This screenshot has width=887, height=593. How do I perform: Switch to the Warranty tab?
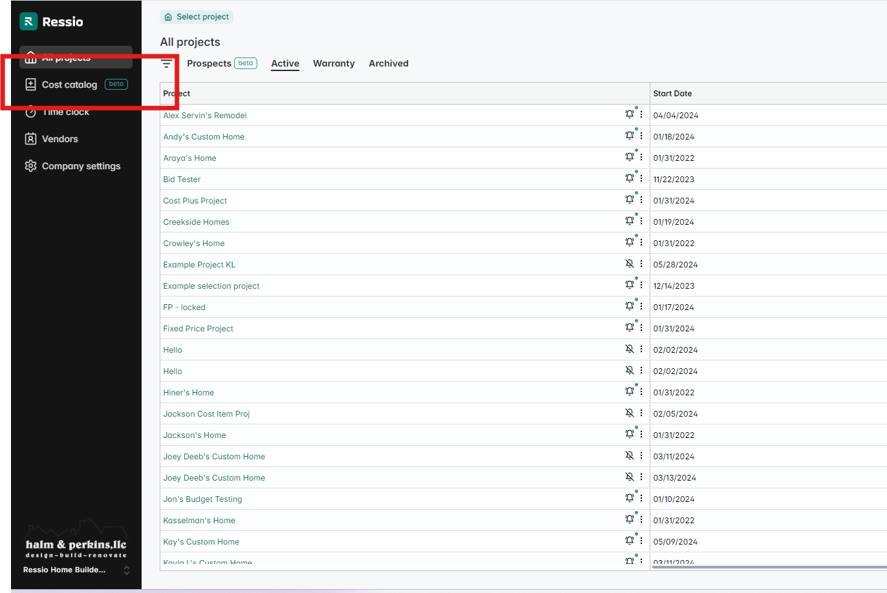334,63
